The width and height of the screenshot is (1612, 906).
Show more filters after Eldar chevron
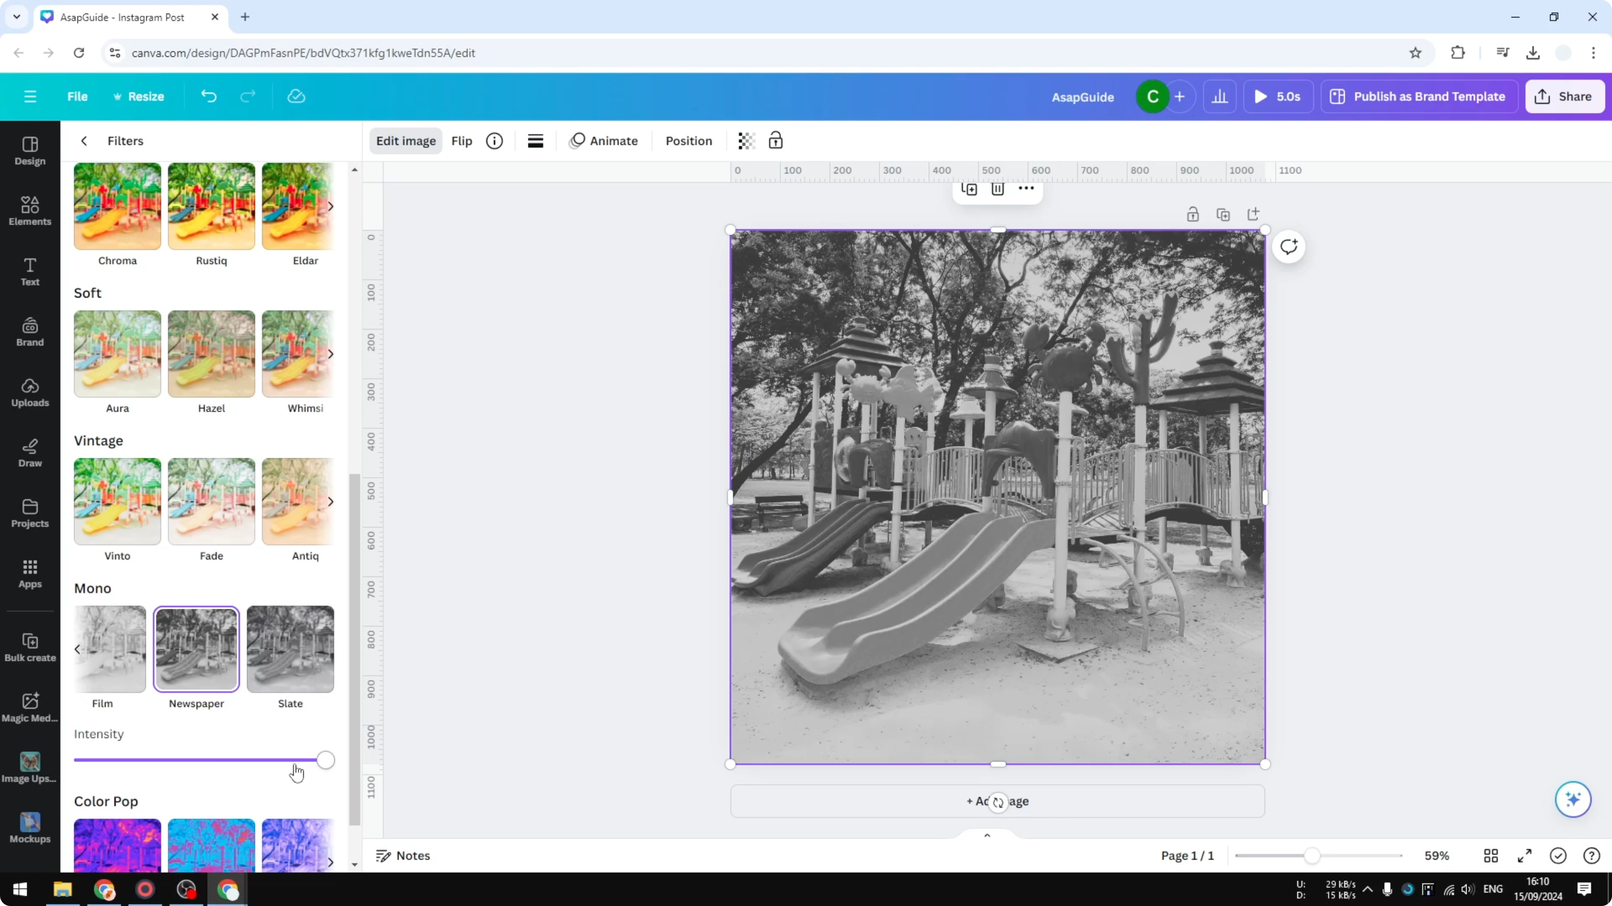coord(330,206)
